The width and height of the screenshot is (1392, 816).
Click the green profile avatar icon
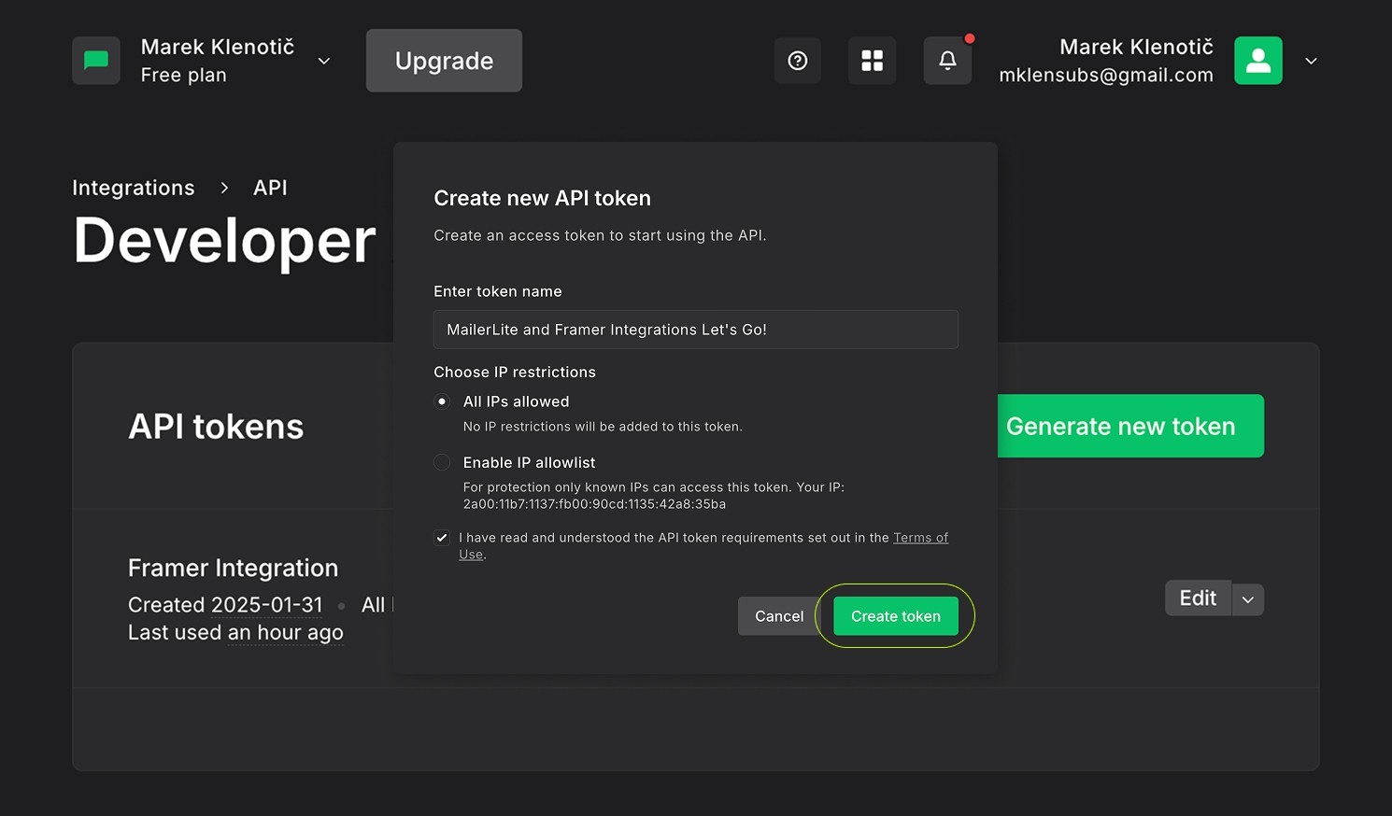(x=1257, y=60)
